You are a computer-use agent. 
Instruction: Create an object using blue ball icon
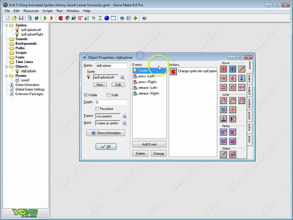pyautogui.click(x=107, y=18)
